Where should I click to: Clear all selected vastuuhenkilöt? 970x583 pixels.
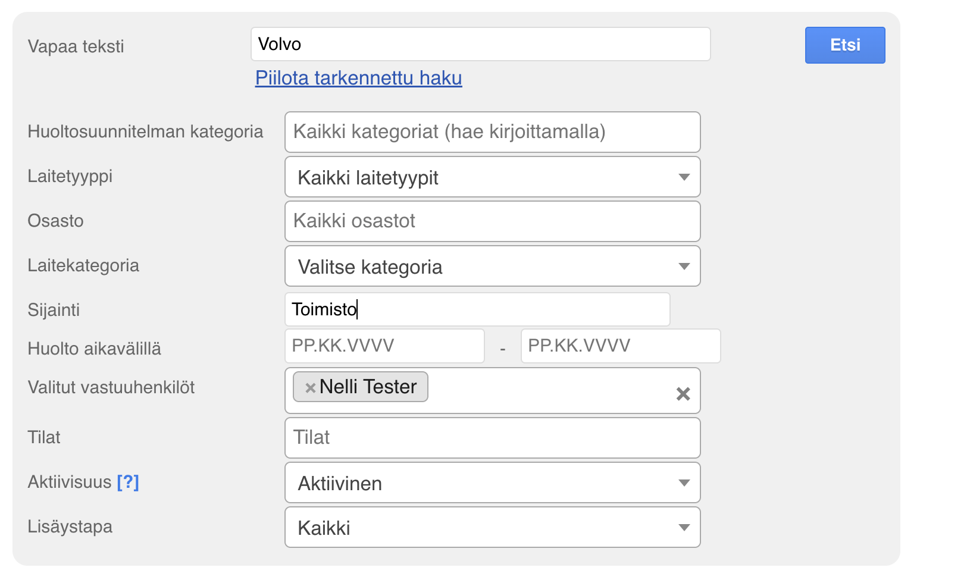pos(683,393)
